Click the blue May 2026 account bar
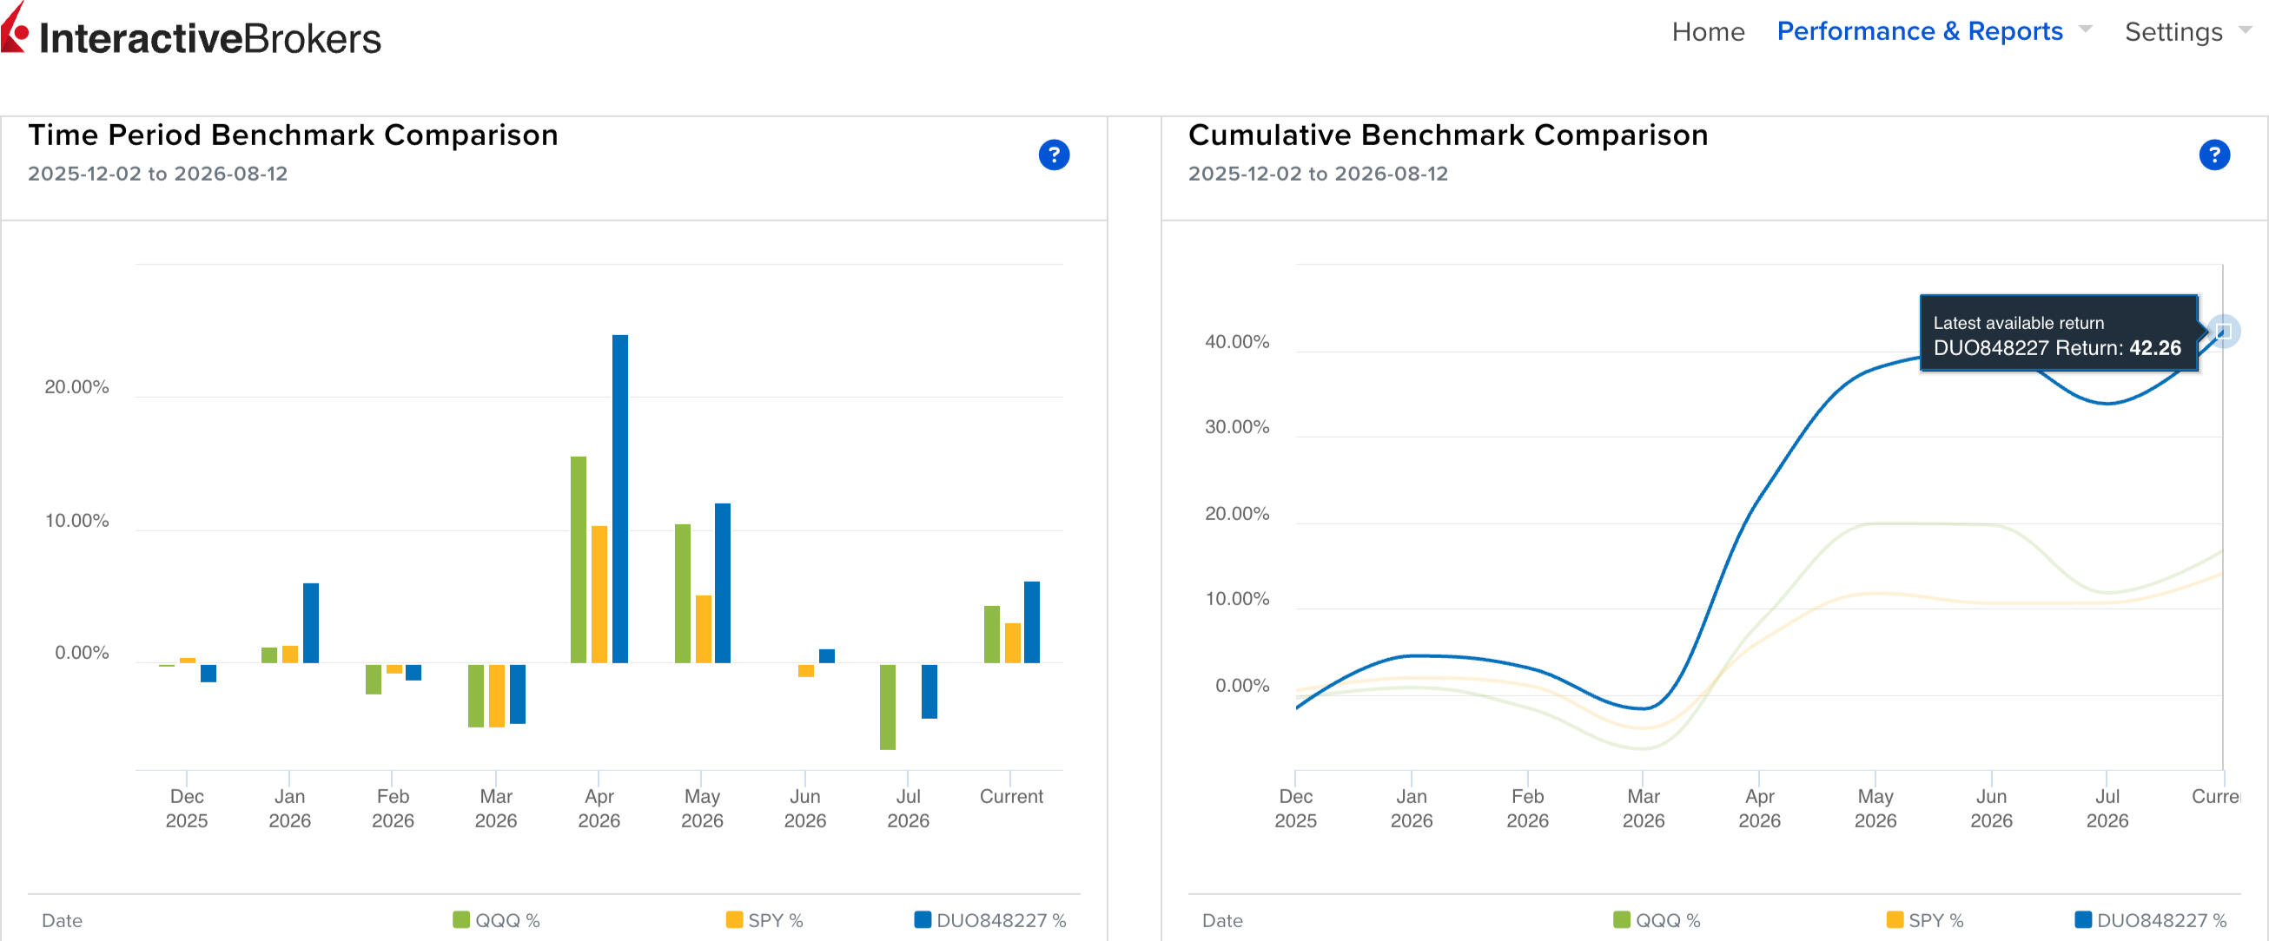The height and width of the screenshot is (941, 2269). [722, 582]
